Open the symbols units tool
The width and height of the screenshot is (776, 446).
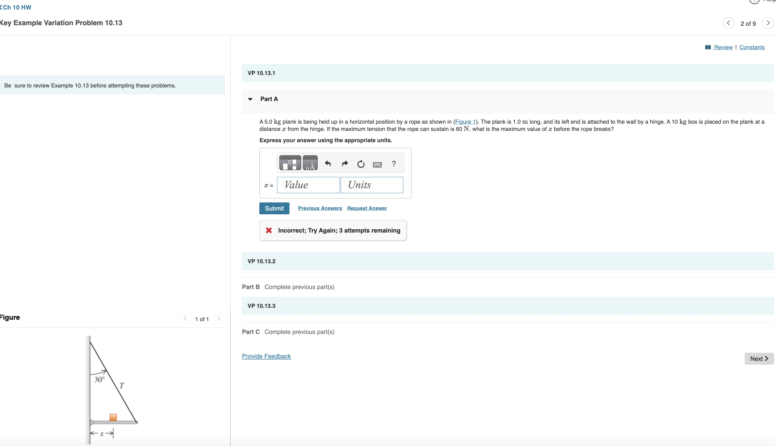pyautogui.click(x=310, y=163)
